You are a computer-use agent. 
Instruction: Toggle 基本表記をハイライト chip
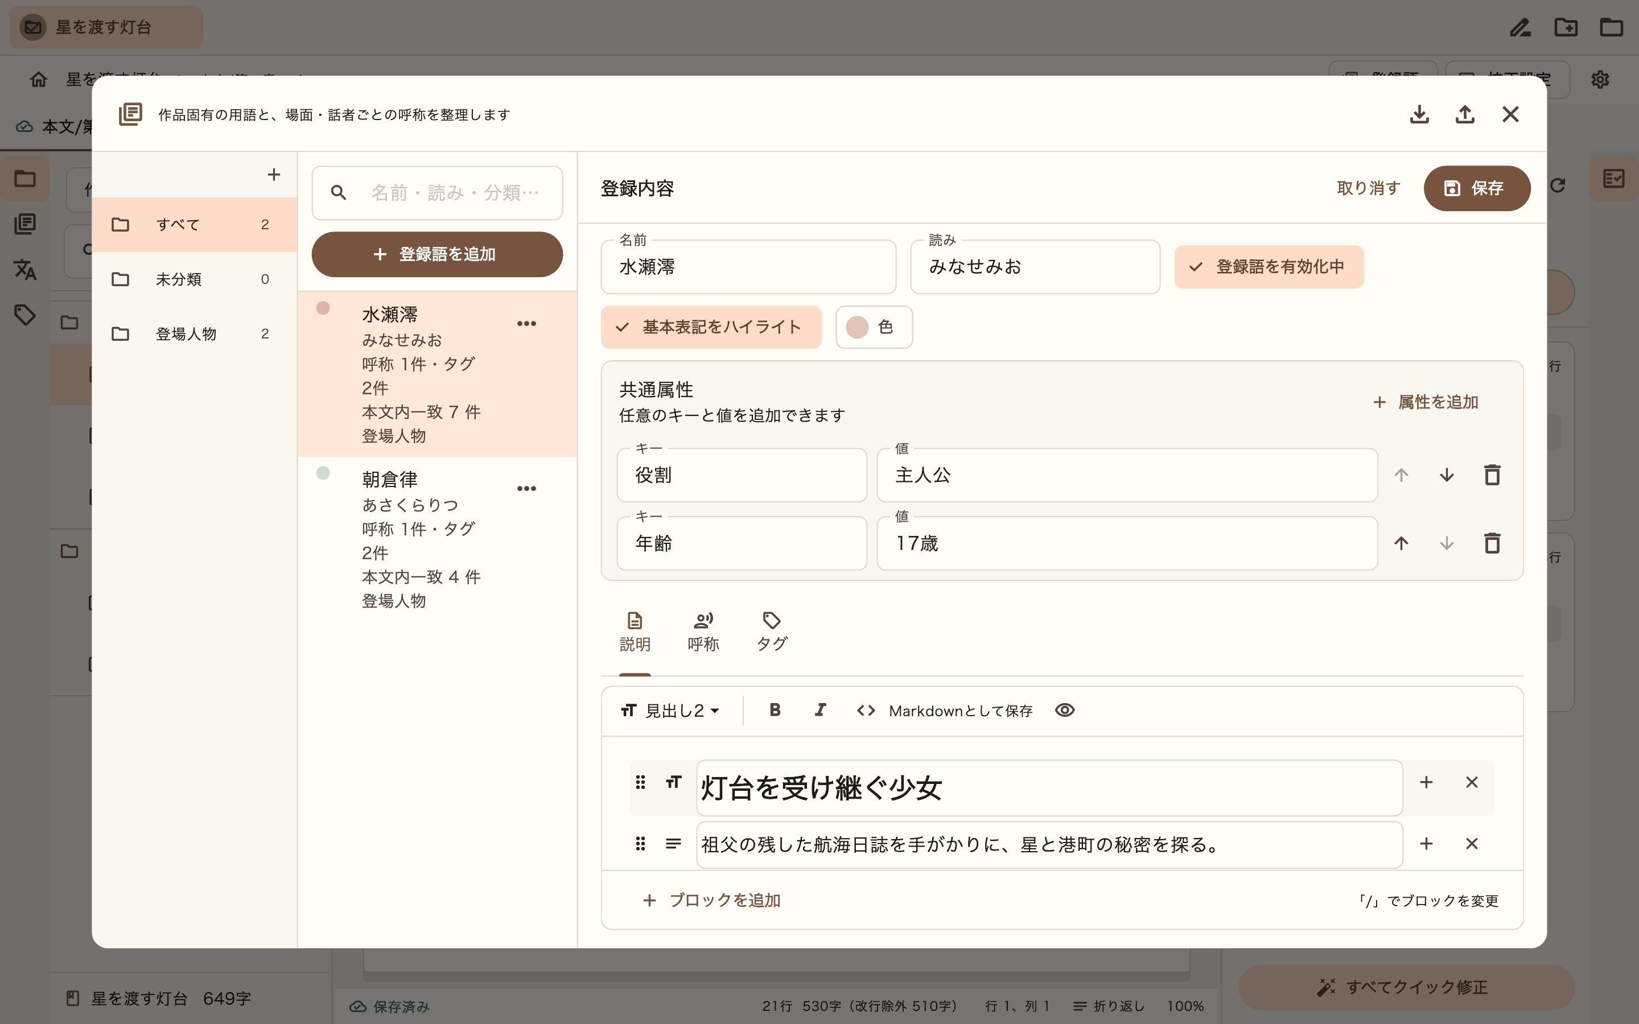click(711, 327)
